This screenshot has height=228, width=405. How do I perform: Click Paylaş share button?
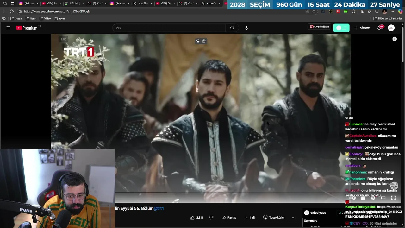[x=229, y=218]
